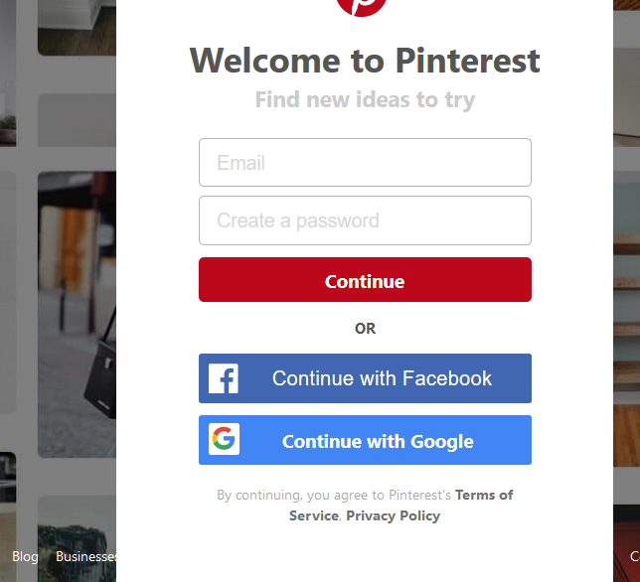Click the partially visible footer link at right
This screenshot has width=640, height=582.
pyautogui.click(x=634, y=556)
